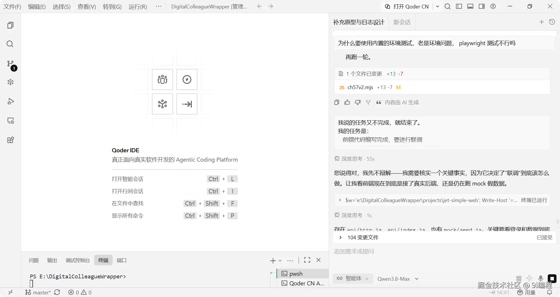Toggle secondary sidebar layout icon
This screenshot has height=297, width=560.
point(482,6)
